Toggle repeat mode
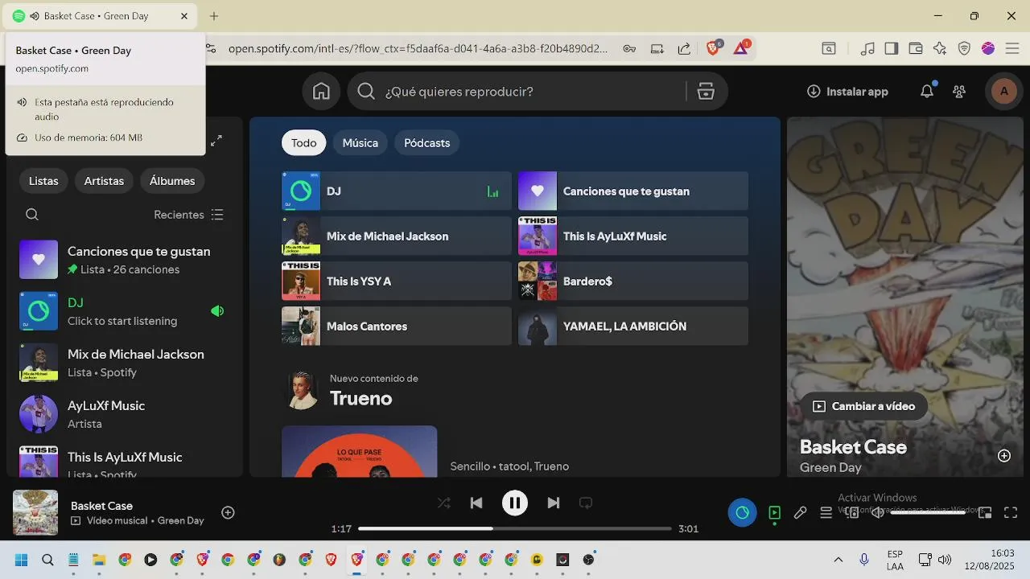 [x=586, y=503]
